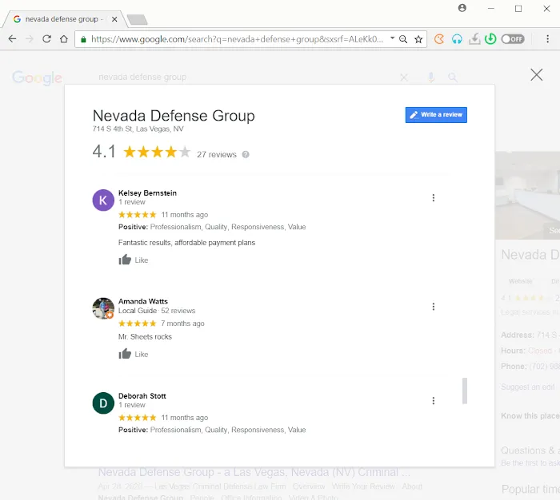This screenshot has width=560, height=500.
Task: Click the green padlock security icon
Action: 83,39
